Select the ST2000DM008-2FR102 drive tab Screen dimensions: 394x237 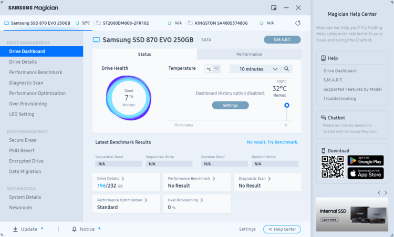pyautogui.click(x=139, y=23)
